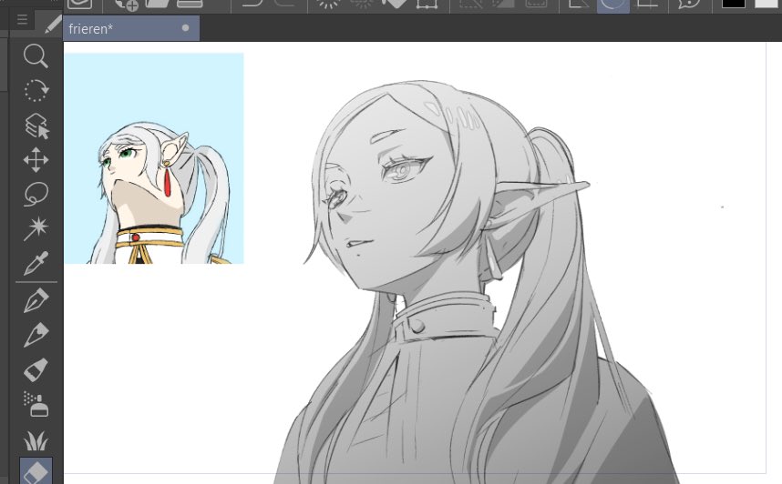782x484 pixels.
Task: Select the Move layer tool
Action: (36, 160)
